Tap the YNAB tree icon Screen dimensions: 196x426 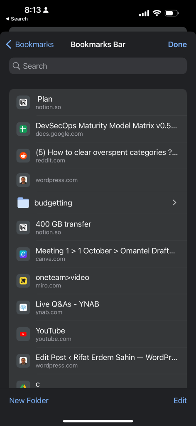pos(23,308)
